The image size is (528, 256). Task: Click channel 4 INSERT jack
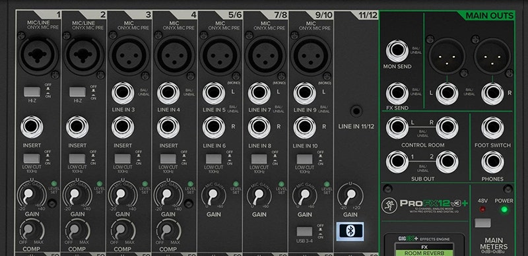(168, 127)
